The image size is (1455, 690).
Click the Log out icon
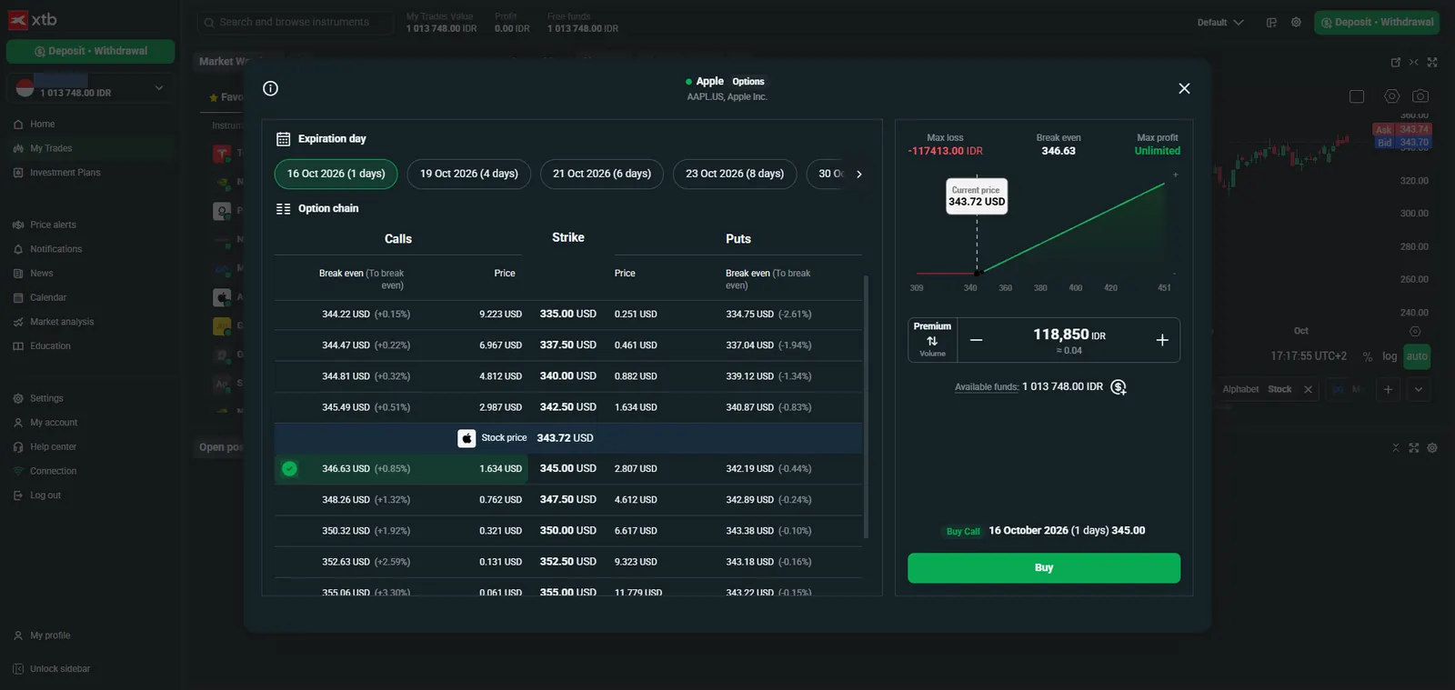pyautogui.click(x=18, y=495)
